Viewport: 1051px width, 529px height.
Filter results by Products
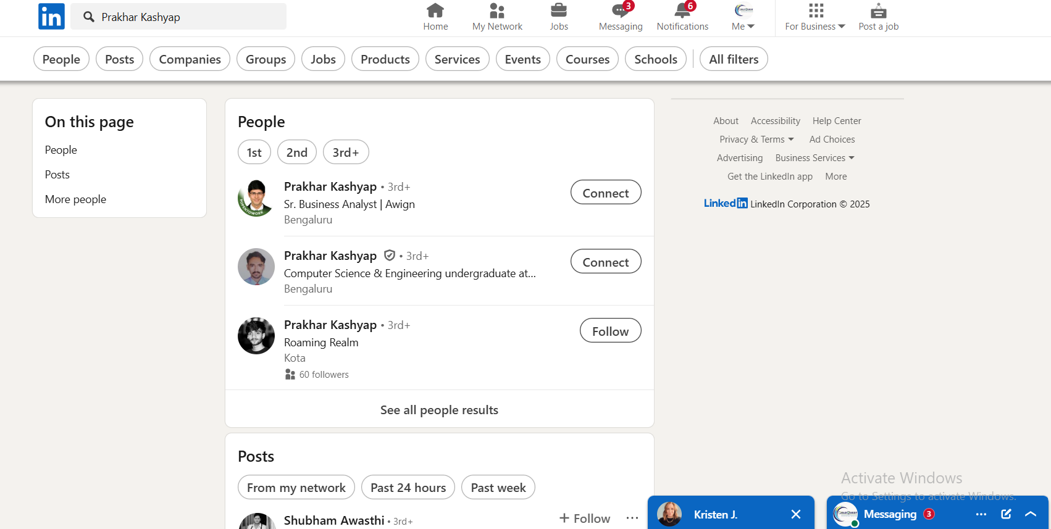[x=385, y=59]
